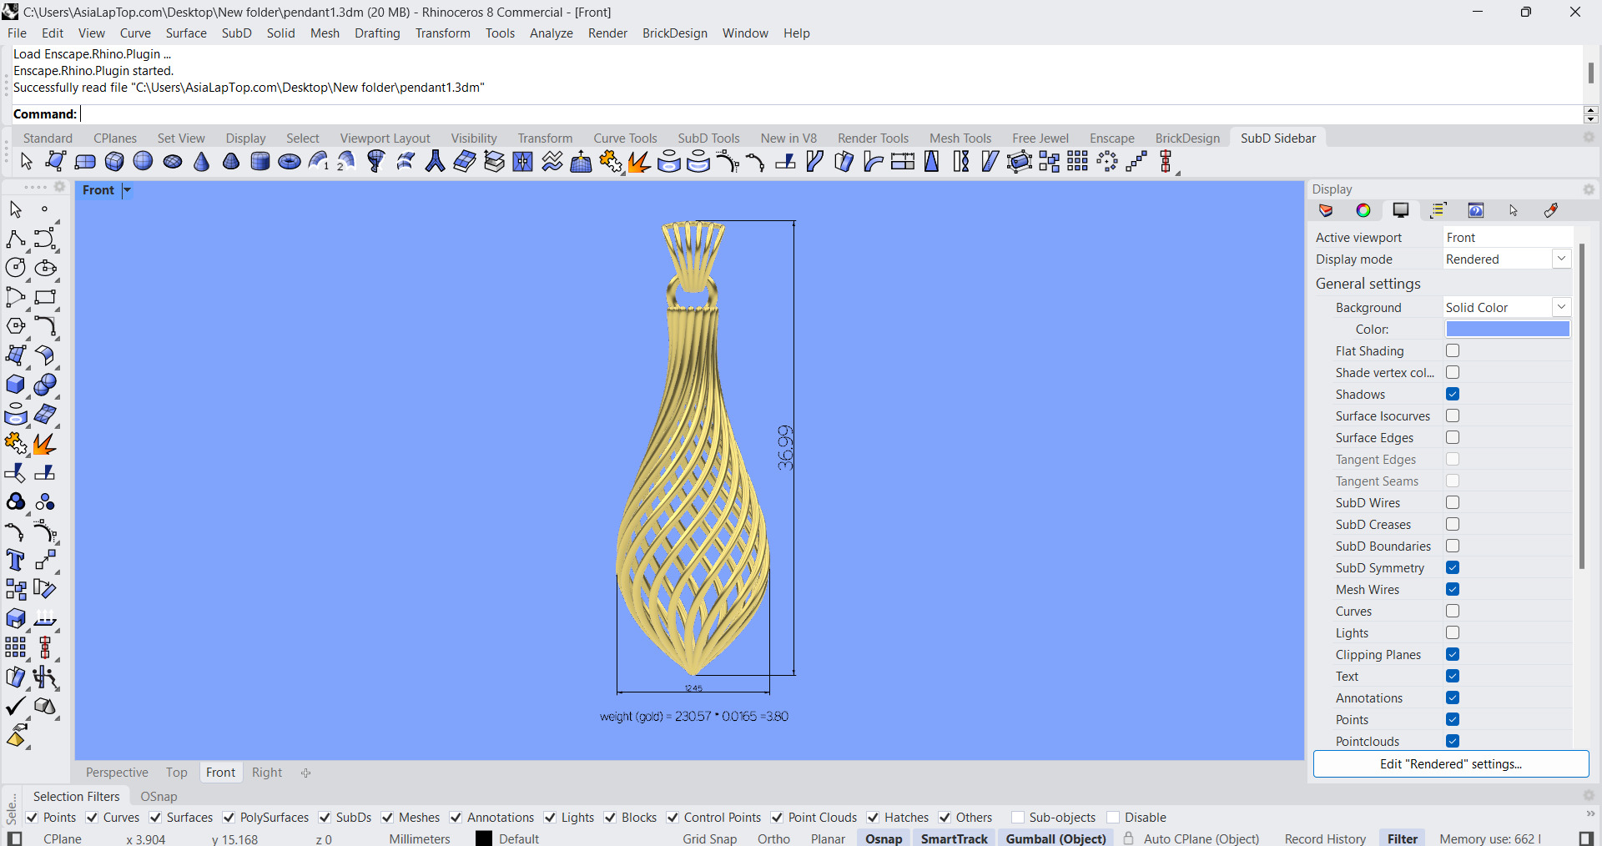Screen dimensions: 1602x846
Task: Open the Layers panel tab icon
Action: 1326,210
